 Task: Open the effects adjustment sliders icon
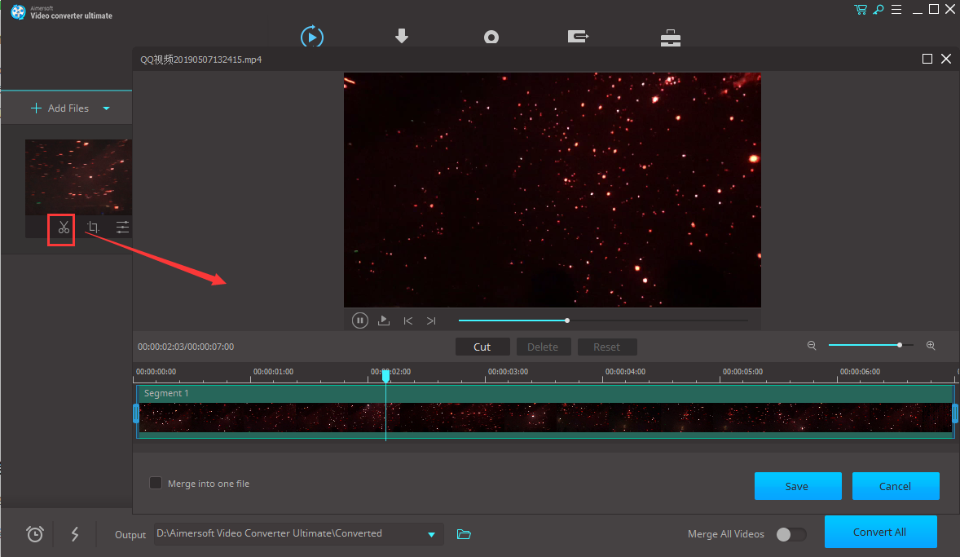(122, 228)
